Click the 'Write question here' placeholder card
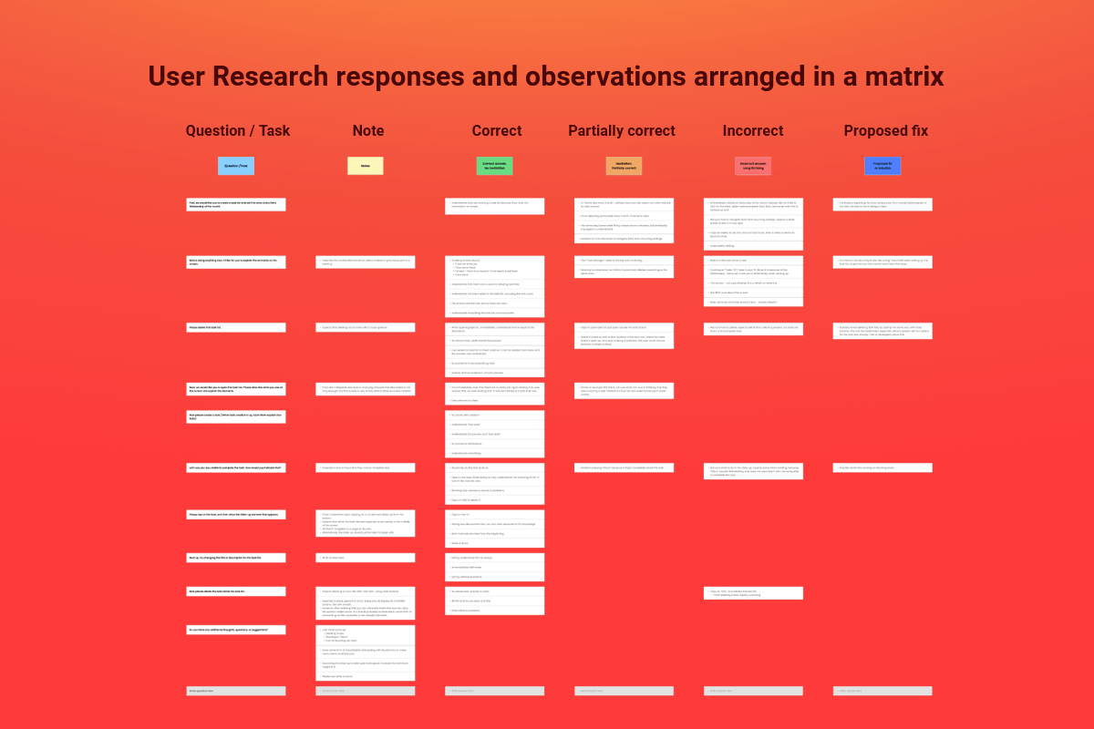Screen dimensions: 1094x729 [x=236, y=691]
